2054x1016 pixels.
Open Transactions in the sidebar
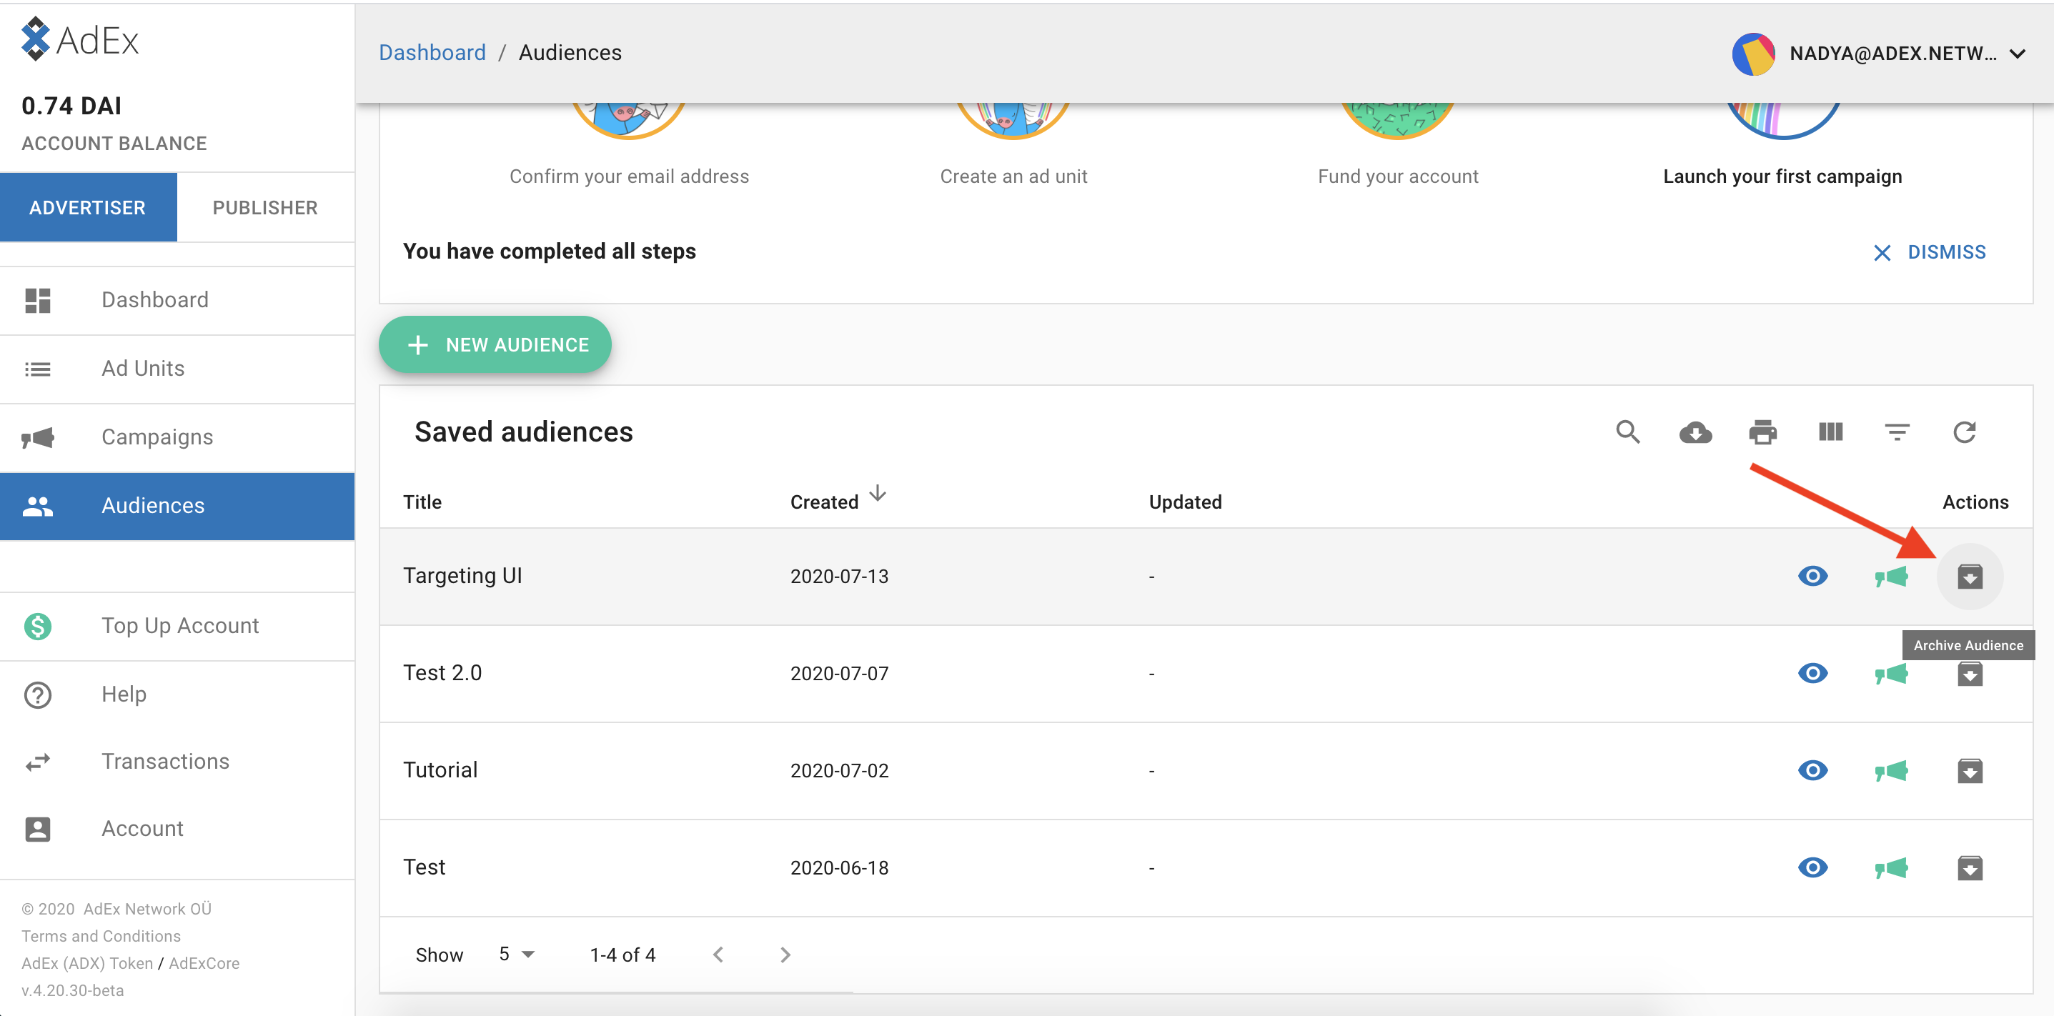(x=177, y=762)
